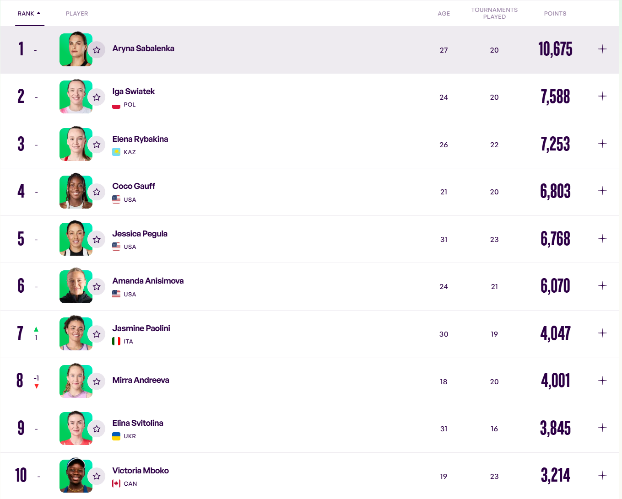
Task: Favorite Aryna Sabalenka with the star icon
Action: 97,50
